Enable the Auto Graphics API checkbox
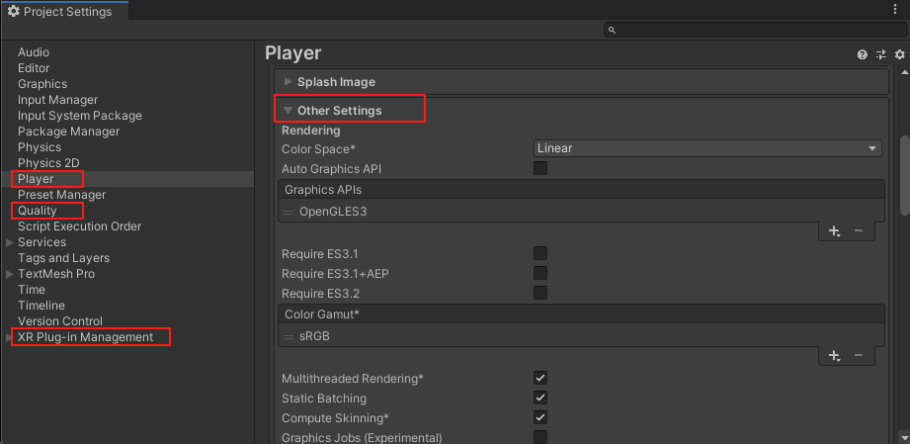The width and height of the screenshot is (910, 444). pyautogui.click(x=540, y=168)
